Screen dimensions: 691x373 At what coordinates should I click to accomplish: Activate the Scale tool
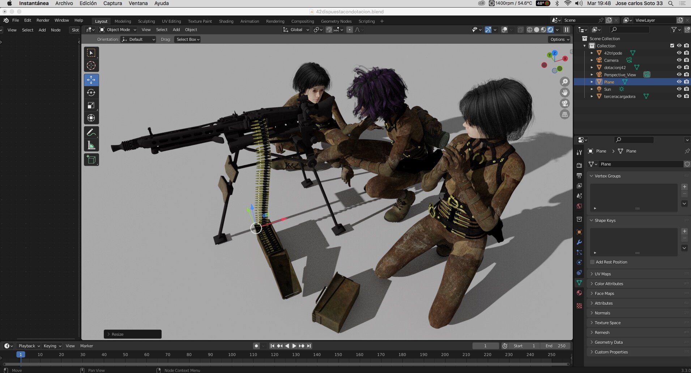[x=91, y=106]
